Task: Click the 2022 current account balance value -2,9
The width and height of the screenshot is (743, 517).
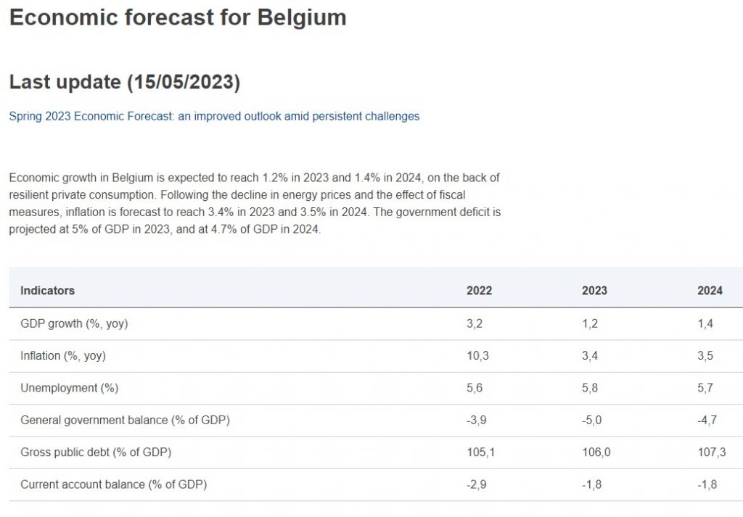Action: tap(477, 484)
